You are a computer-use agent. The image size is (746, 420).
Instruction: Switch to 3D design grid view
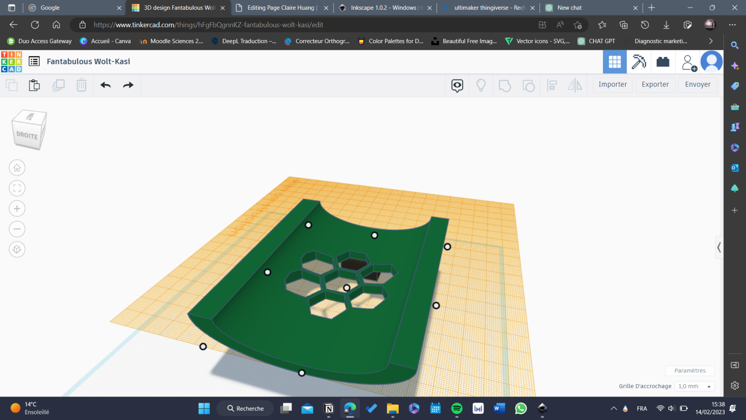click(x=615, y=62)
